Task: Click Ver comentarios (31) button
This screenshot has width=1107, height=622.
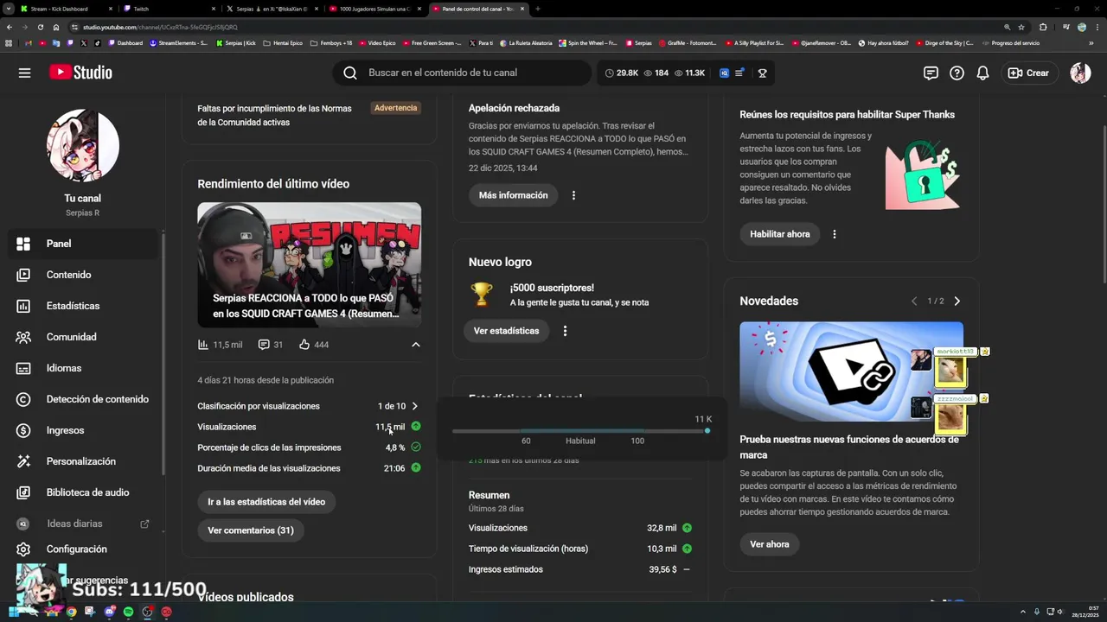Action: coord(251,530)
